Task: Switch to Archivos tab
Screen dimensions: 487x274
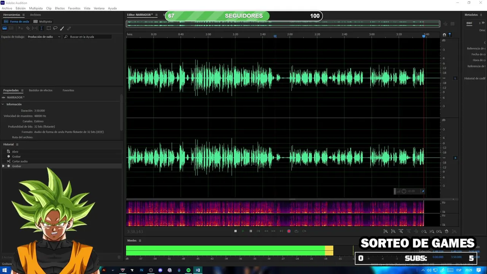Action: point(35,15)
